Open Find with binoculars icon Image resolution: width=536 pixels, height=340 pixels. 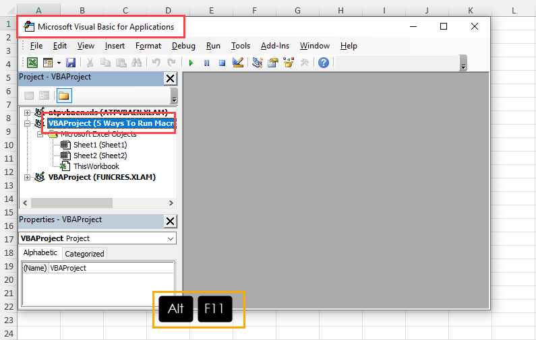[x=136, y=63]
